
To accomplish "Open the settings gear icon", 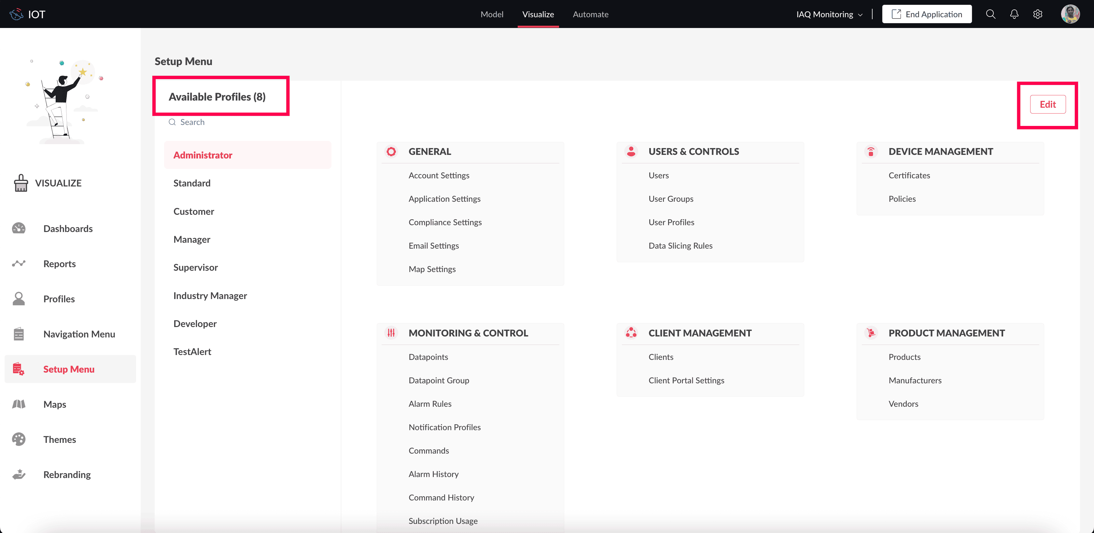I will (x=1038, y=14).
